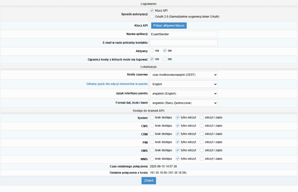Open the Strefa czasowa dropdown
Viewport: 298px width, 192px height.
click(184, 75)
